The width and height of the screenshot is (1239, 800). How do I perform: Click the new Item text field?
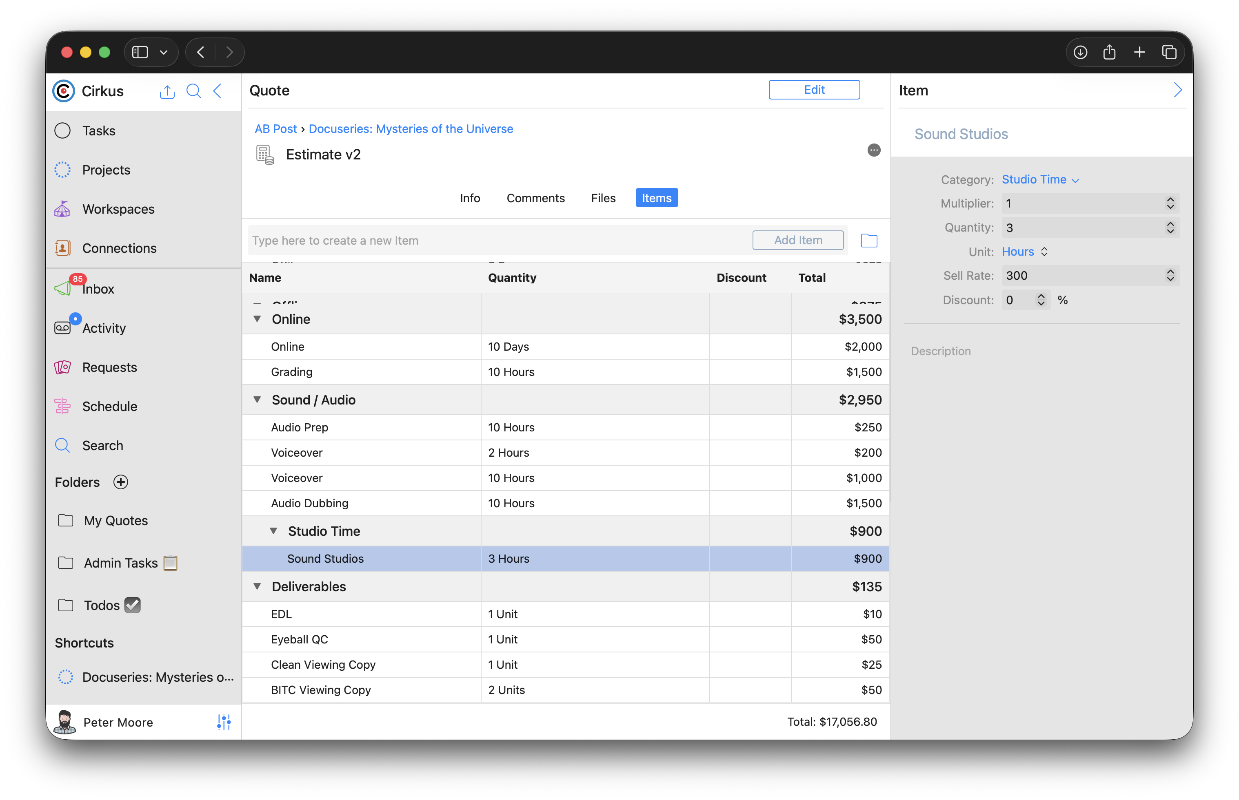499,241
